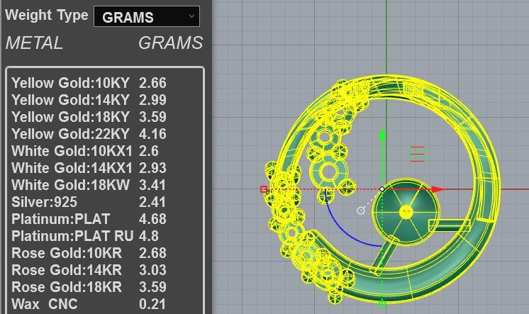Image resolution: width=529 pixels, height=314 pixels.
Task: Select the Yellow Gold:14KY 2.99 row
Action: pyautogui.click(x=89, y=100)
